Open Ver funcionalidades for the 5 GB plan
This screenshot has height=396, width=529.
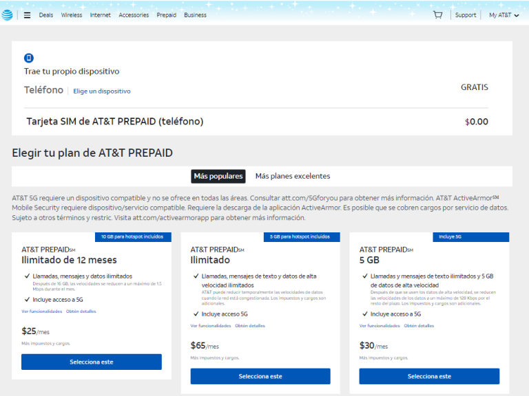pyautogui.click(x=379, y=326)
